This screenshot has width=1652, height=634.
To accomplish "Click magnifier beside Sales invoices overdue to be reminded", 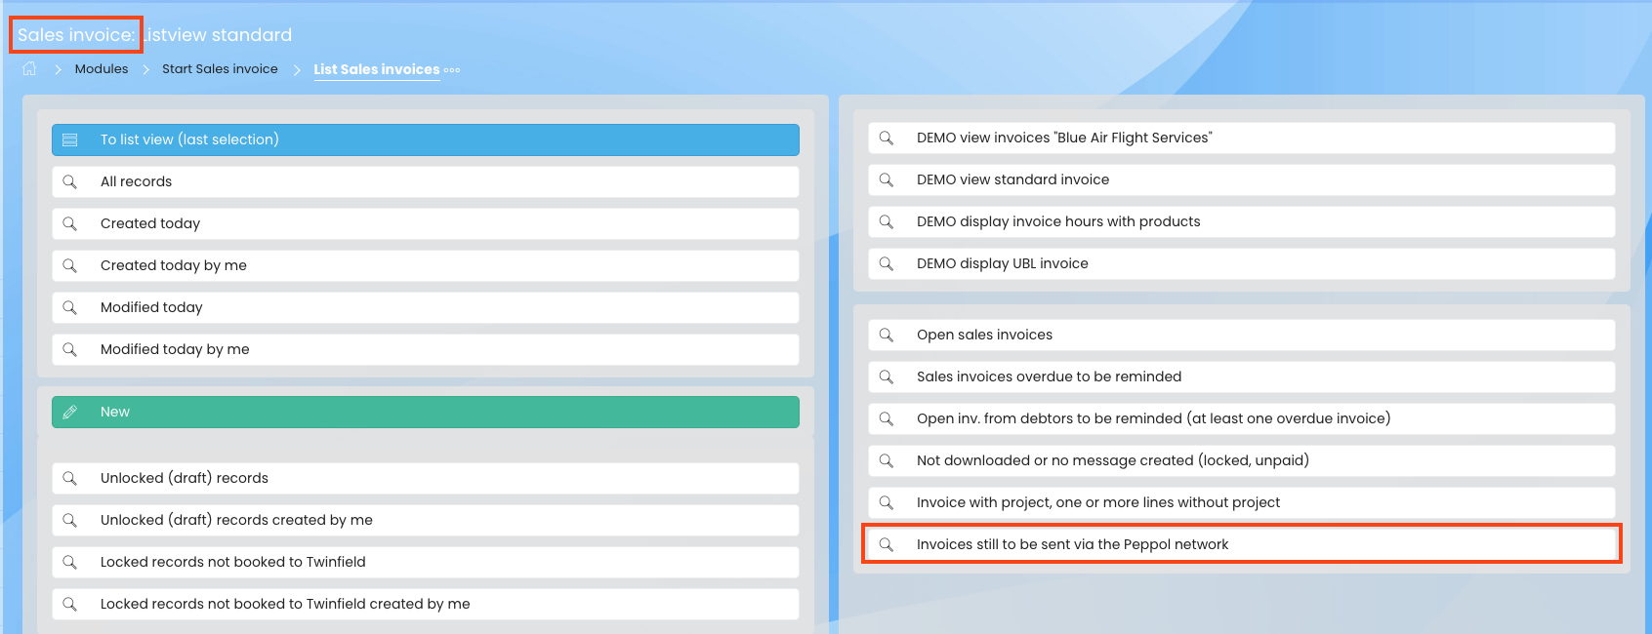I will coord(887,376).
